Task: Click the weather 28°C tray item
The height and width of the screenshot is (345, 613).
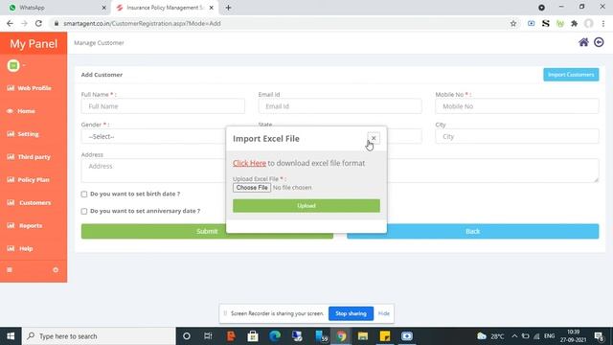Action: (490, 336)
